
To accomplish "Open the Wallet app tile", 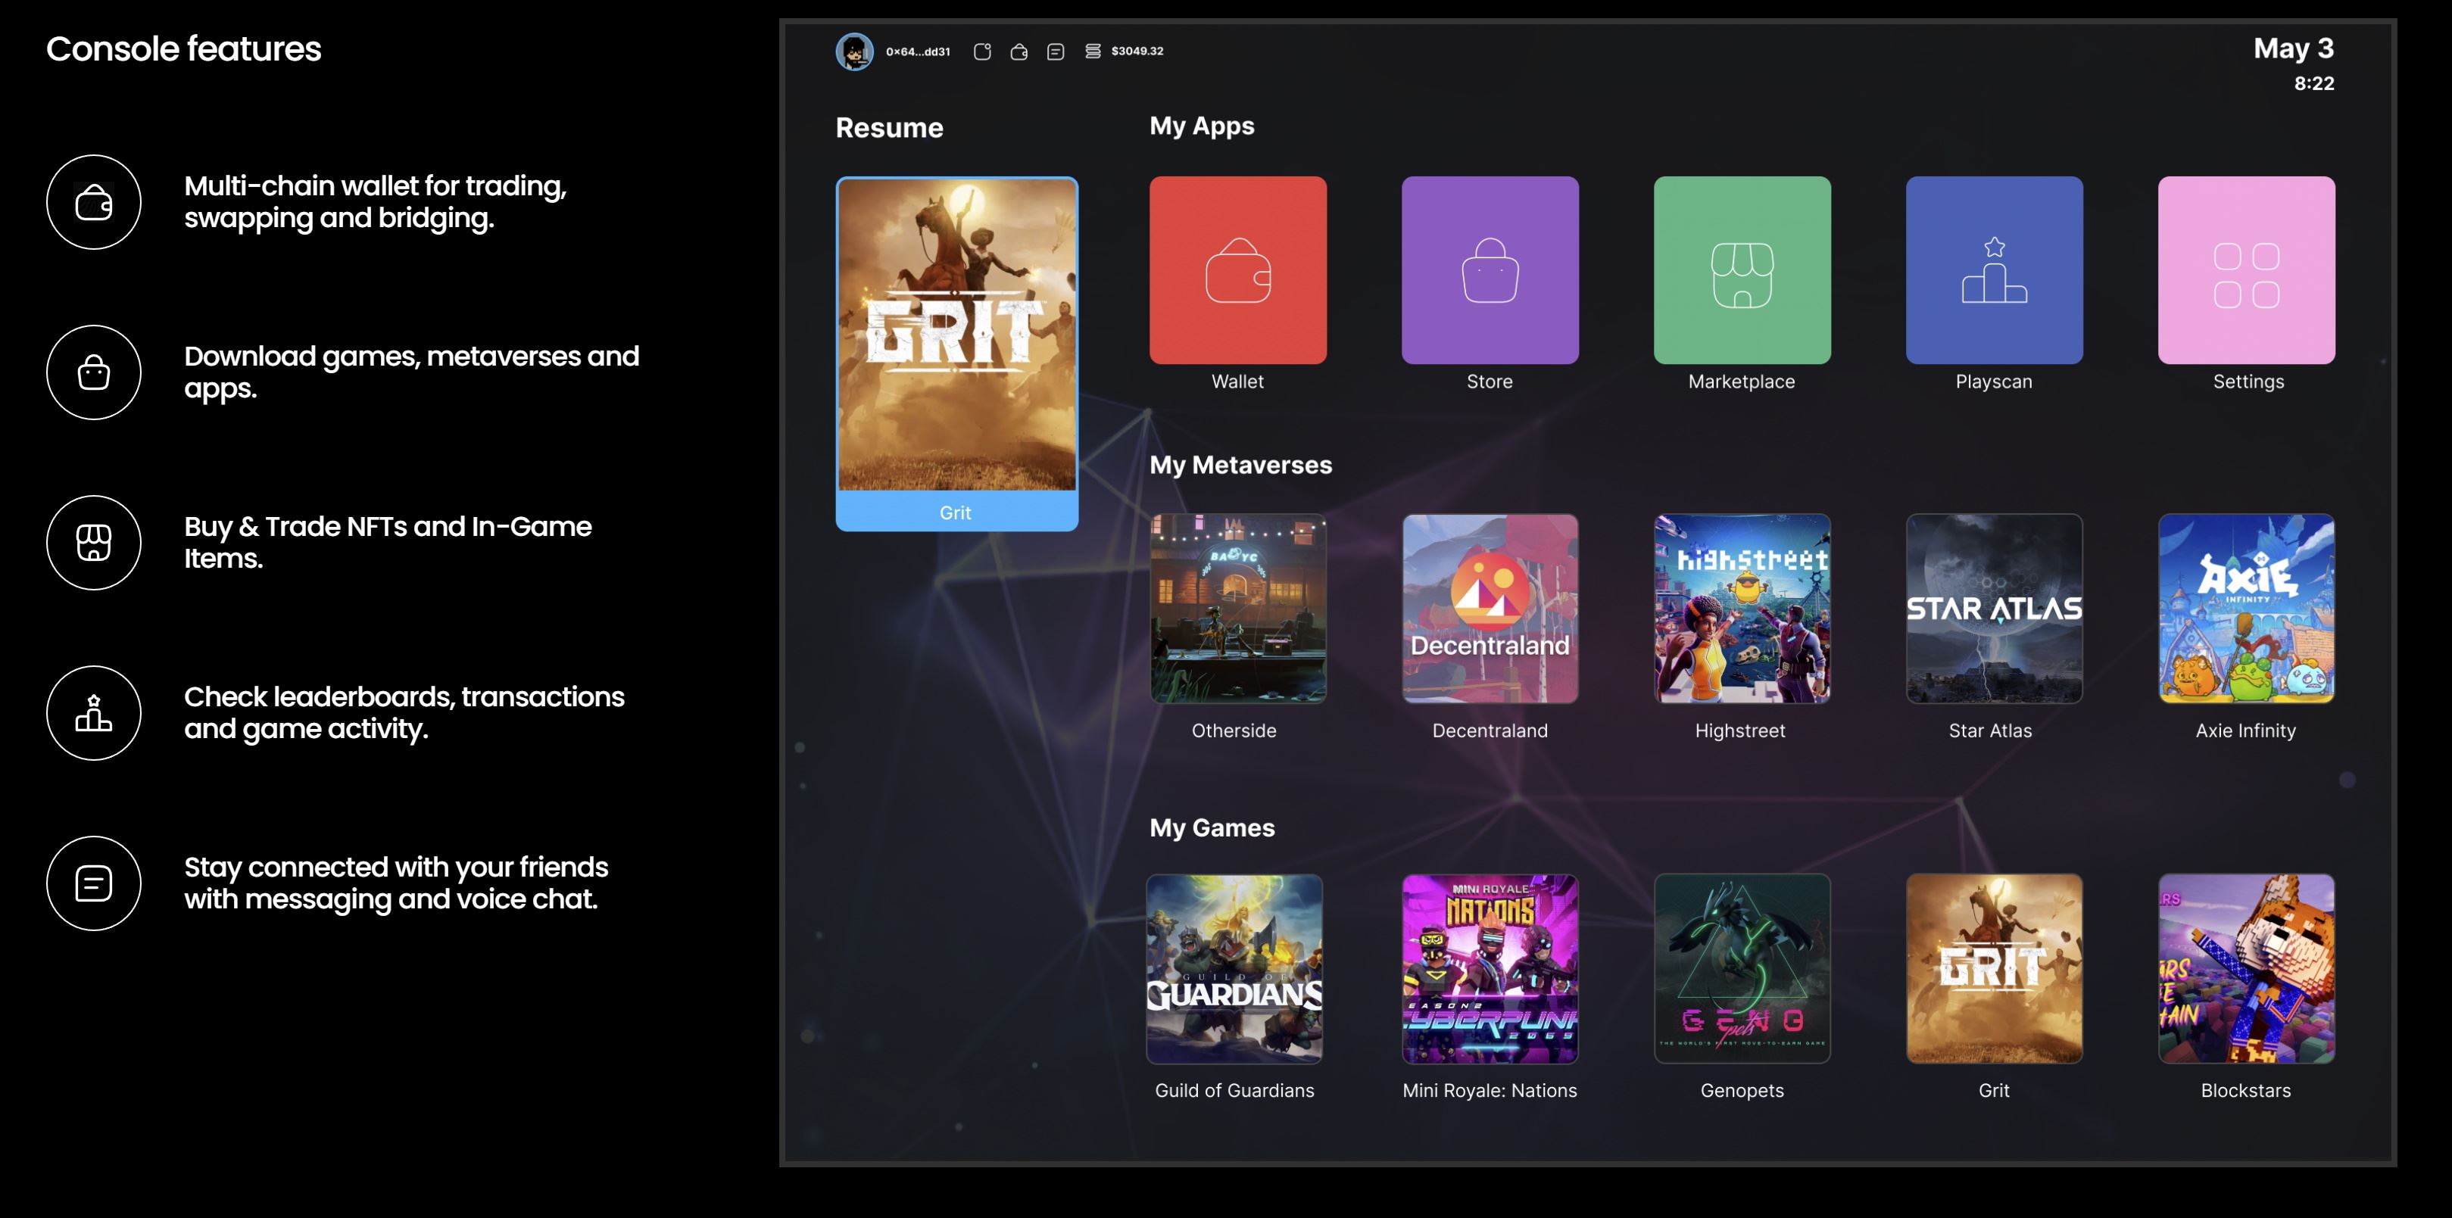I will click(1237, 270).
